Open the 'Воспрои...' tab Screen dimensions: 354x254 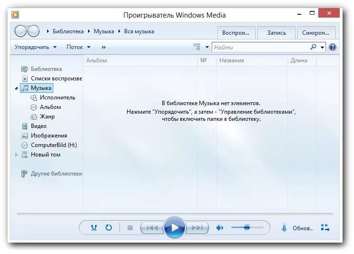pyautogui.click(x=236, y=33)
